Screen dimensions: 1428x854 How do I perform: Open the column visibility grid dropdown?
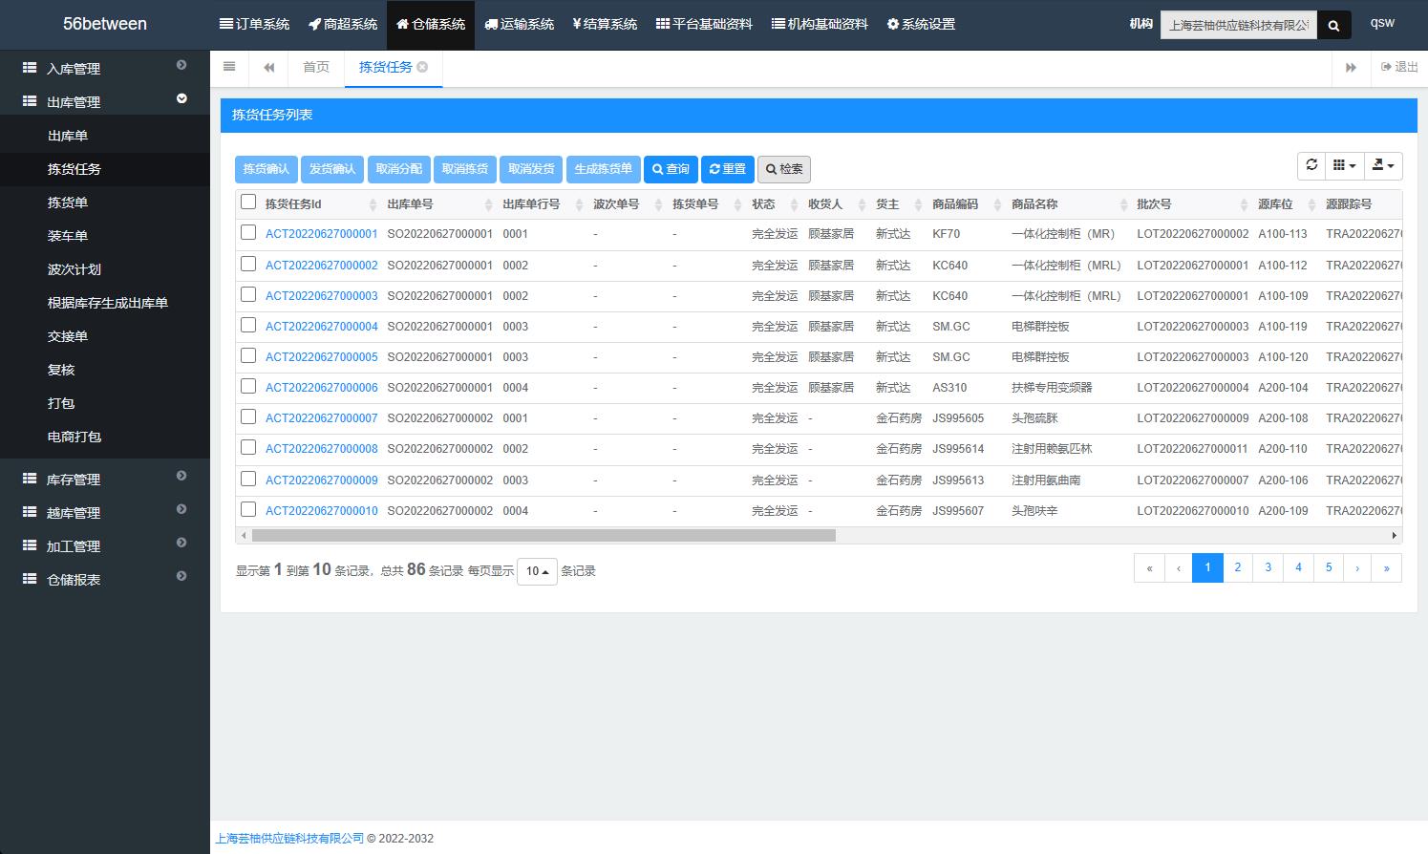(1344, 165)
